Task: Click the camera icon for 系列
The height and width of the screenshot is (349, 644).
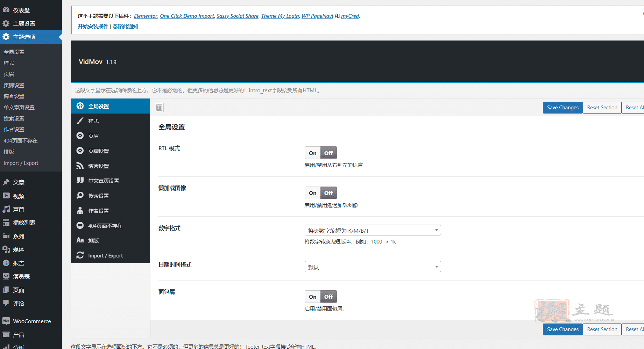Action: tap(6, 236)
